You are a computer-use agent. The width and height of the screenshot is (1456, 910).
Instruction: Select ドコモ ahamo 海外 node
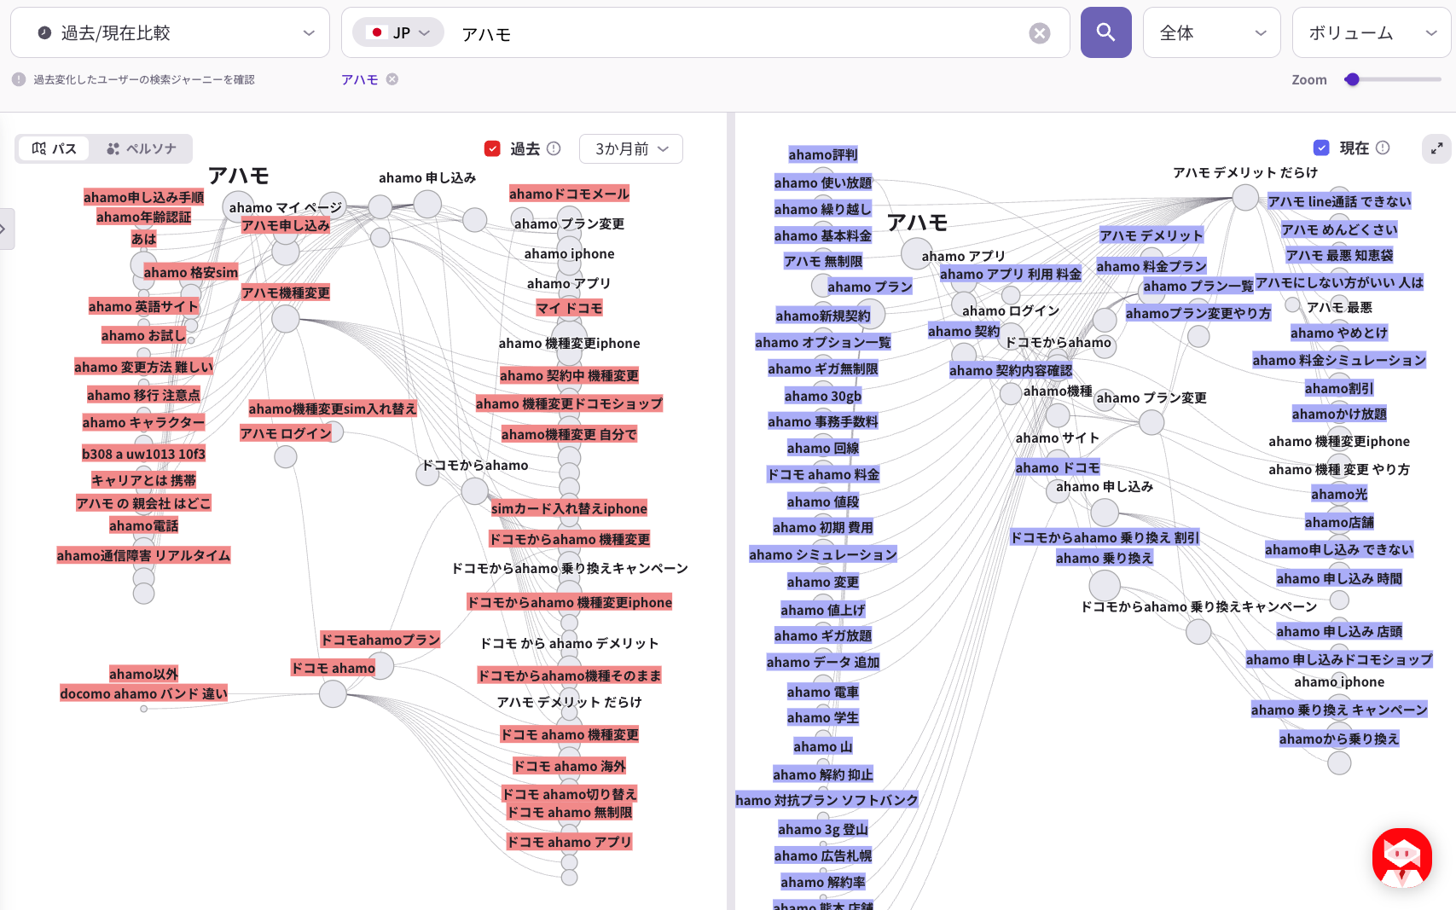569,766
